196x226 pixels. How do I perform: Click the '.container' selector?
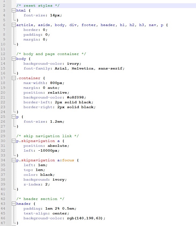(28, 78)
